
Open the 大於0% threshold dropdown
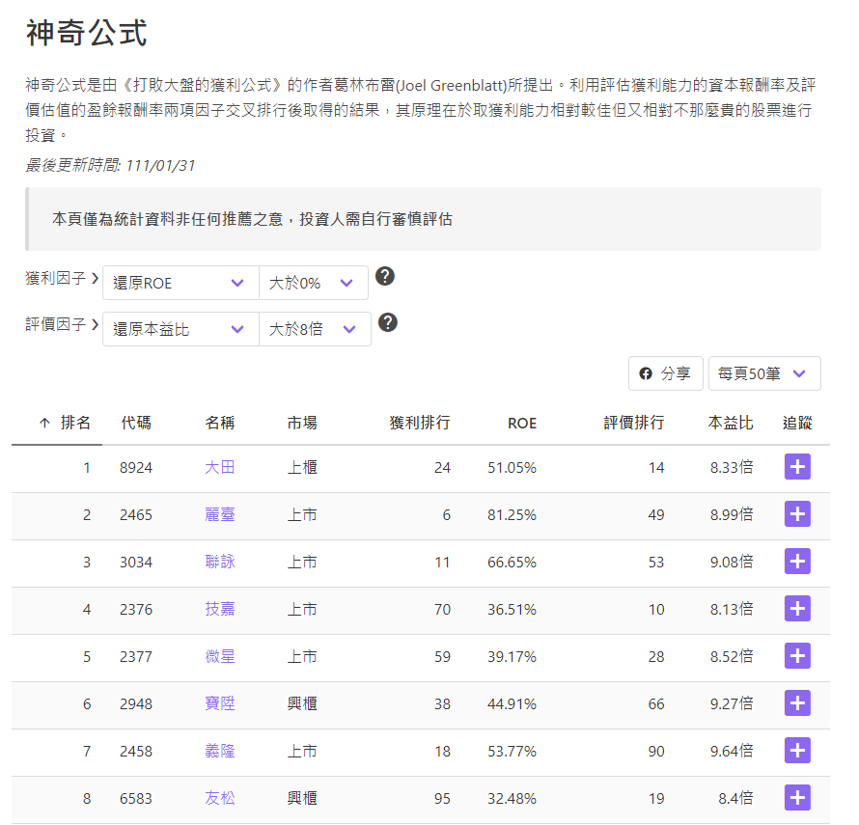tap(314, 283)
